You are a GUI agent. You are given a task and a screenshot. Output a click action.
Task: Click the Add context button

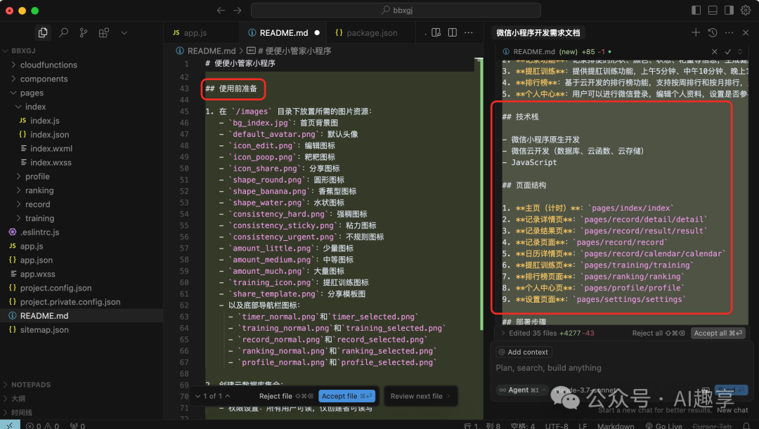click(x=524, y=352)
